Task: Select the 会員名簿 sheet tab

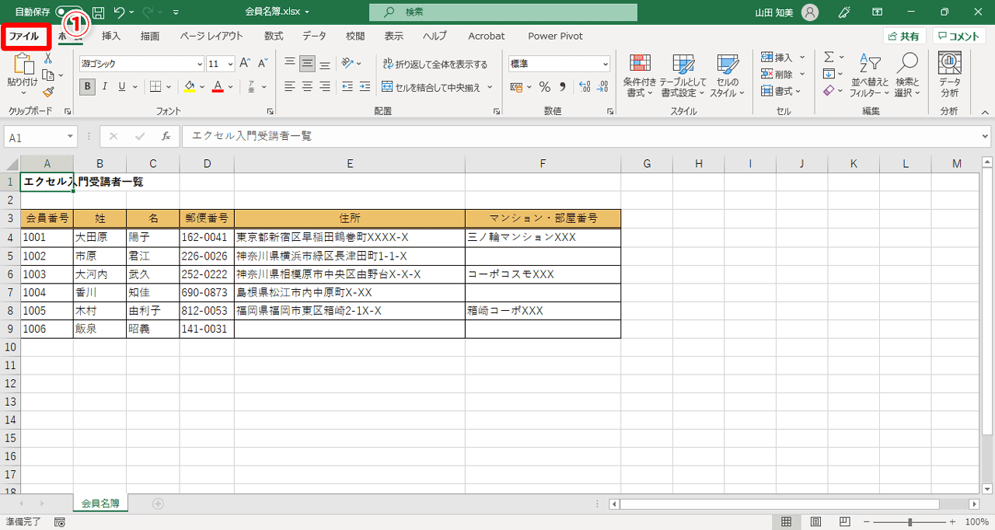Action: (99, 503)
